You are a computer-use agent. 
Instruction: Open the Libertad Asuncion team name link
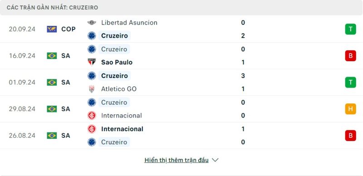(129, 23)
